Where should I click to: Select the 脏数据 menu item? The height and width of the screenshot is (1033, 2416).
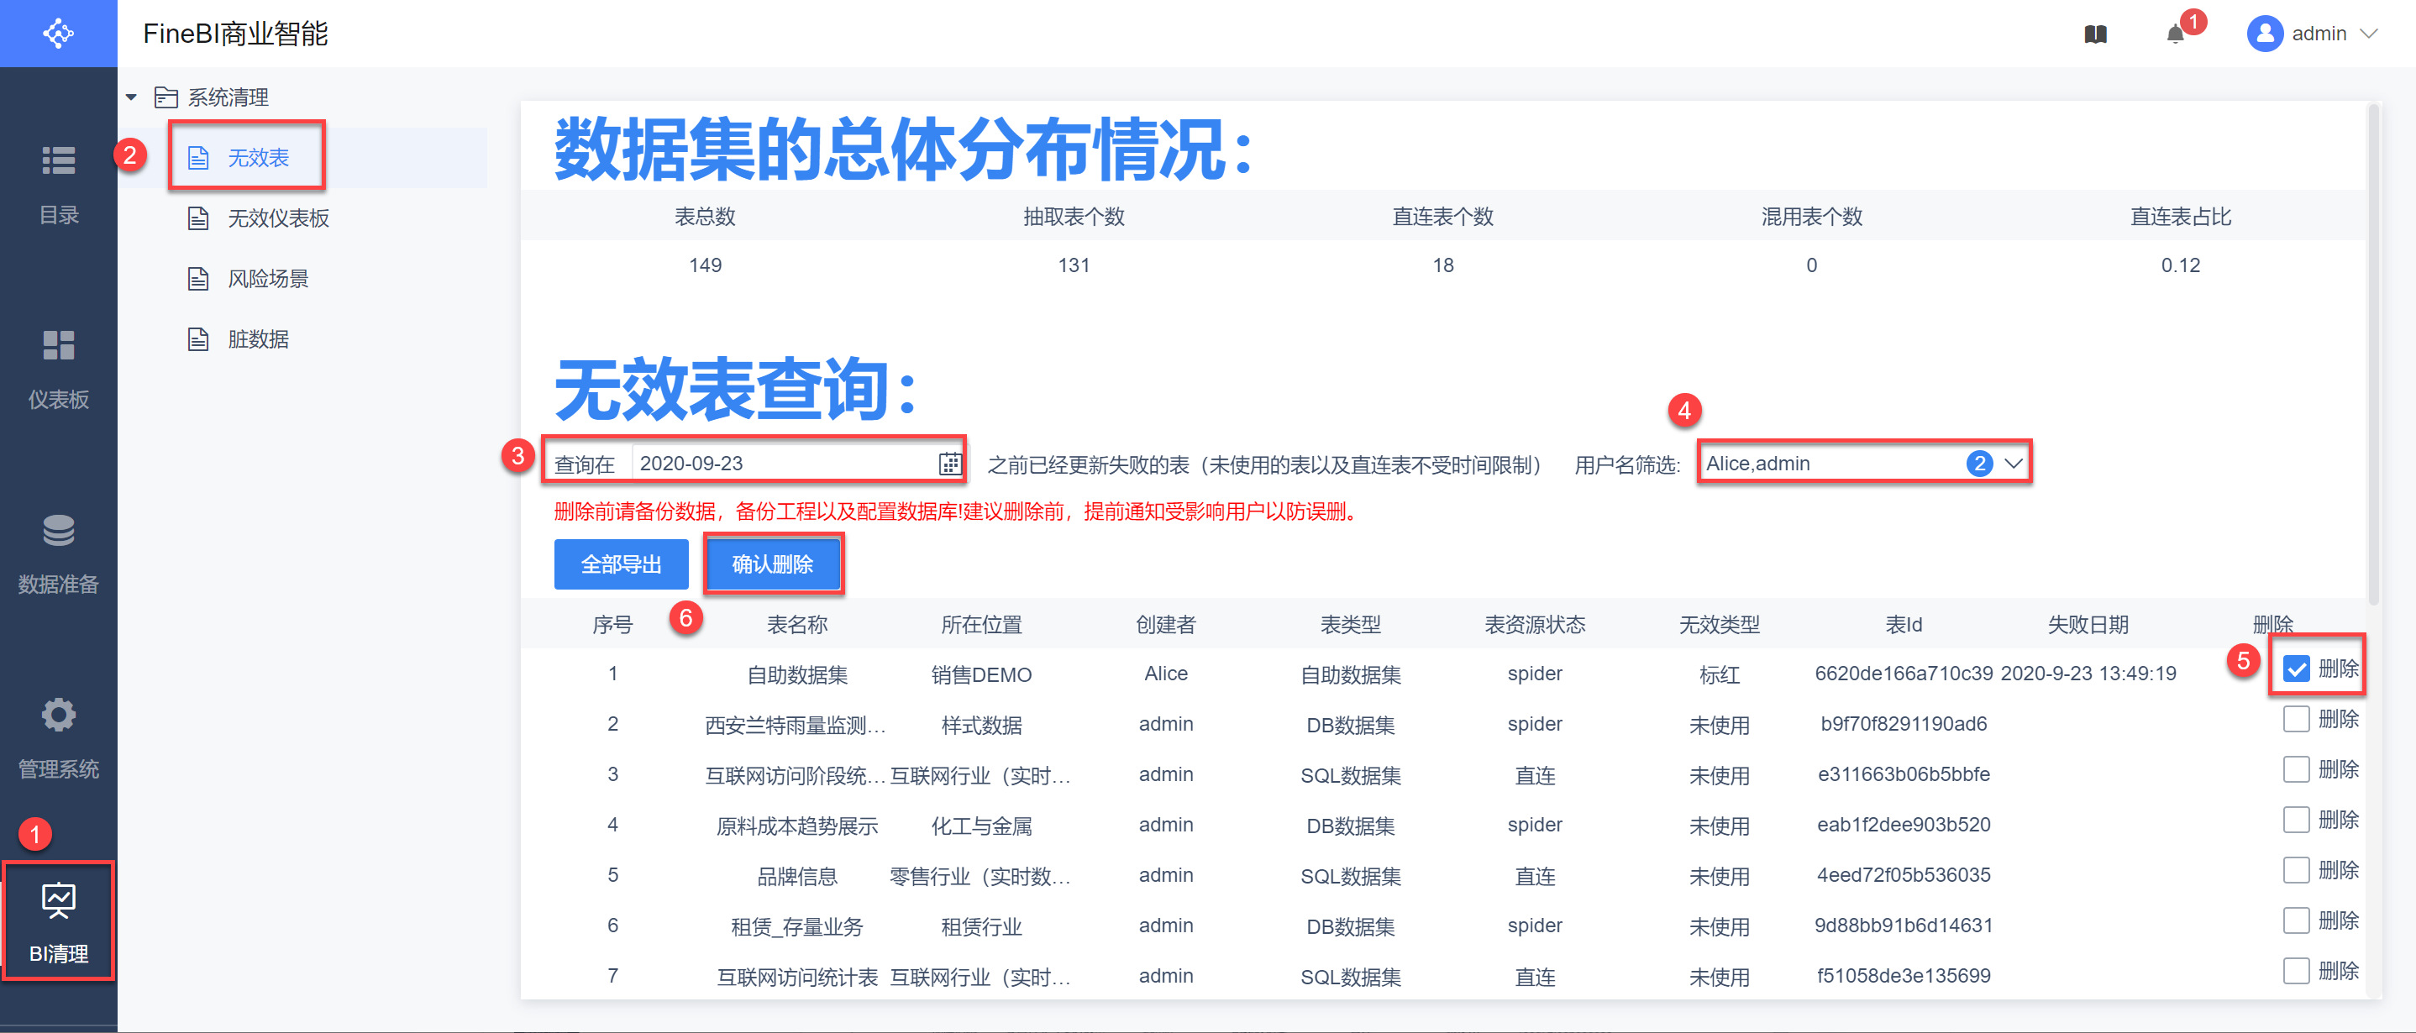258,339
